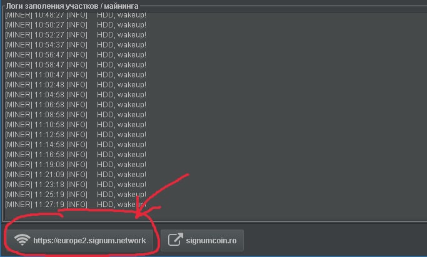427x257 pixels.
Task: Select the log entry at 11:19:08
Action: click(x=76, y=164)
